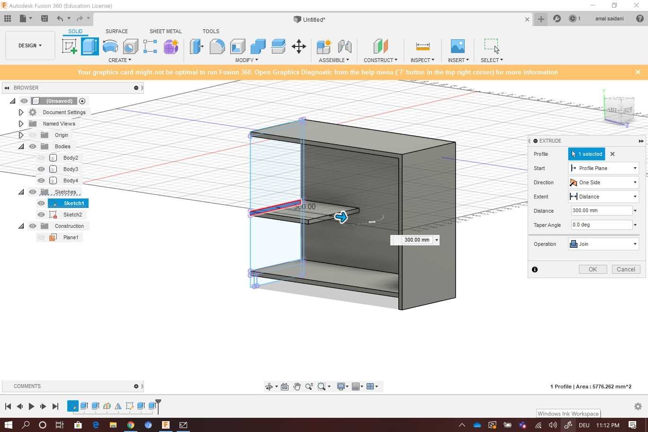Select the Fillet tool
Screen dimensions: 648x432
[217, 46]
